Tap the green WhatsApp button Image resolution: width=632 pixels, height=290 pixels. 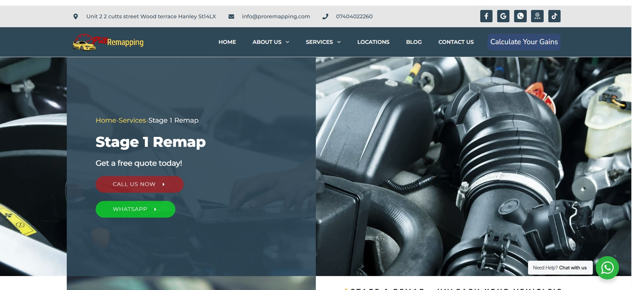[x=135, y=209]
